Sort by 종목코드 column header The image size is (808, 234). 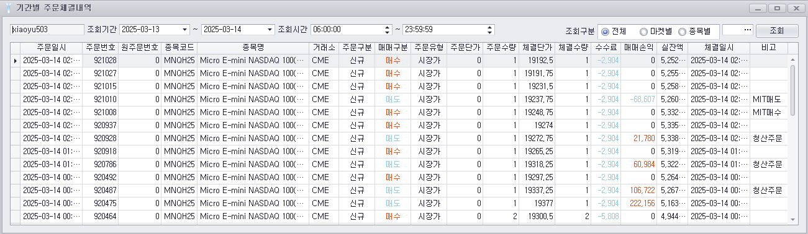(179, 48)
